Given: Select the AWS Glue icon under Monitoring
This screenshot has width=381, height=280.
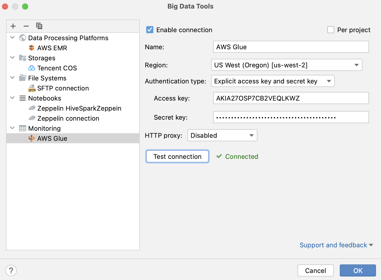Looking at the screenshot, I should [32, 138].
